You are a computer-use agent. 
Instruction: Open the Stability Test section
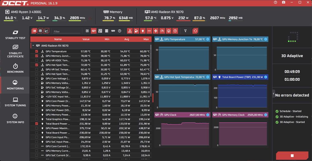[x=15, y=34]
